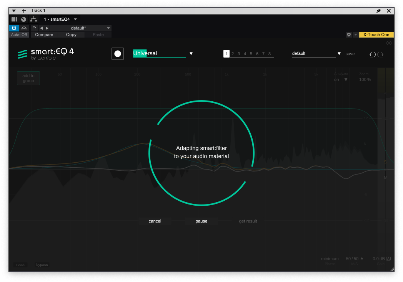Select state slot 3
This screenshot has width=403, height=282.
[239, 54]
